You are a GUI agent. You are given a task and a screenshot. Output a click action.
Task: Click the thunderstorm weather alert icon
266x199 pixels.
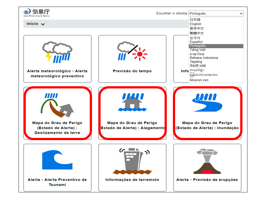pyautogui.click(x=57, y=52)
